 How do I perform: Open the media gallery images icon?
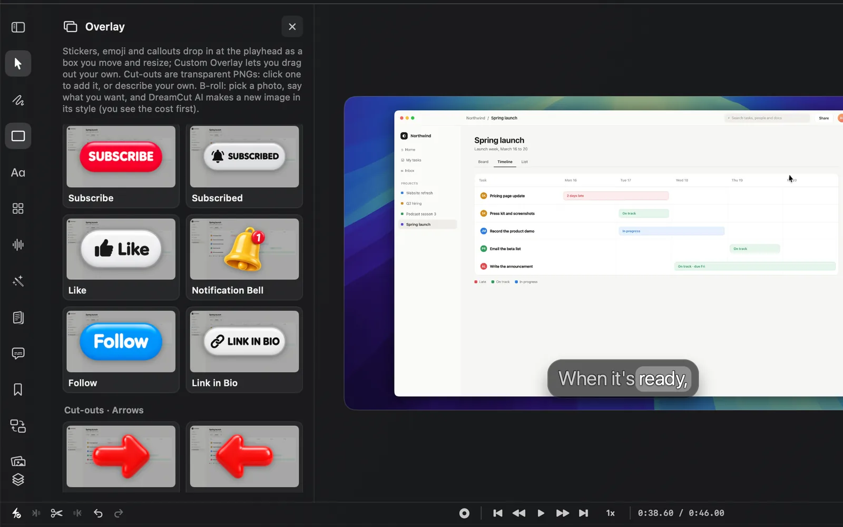pyautogui.click(x=18, y=461)
